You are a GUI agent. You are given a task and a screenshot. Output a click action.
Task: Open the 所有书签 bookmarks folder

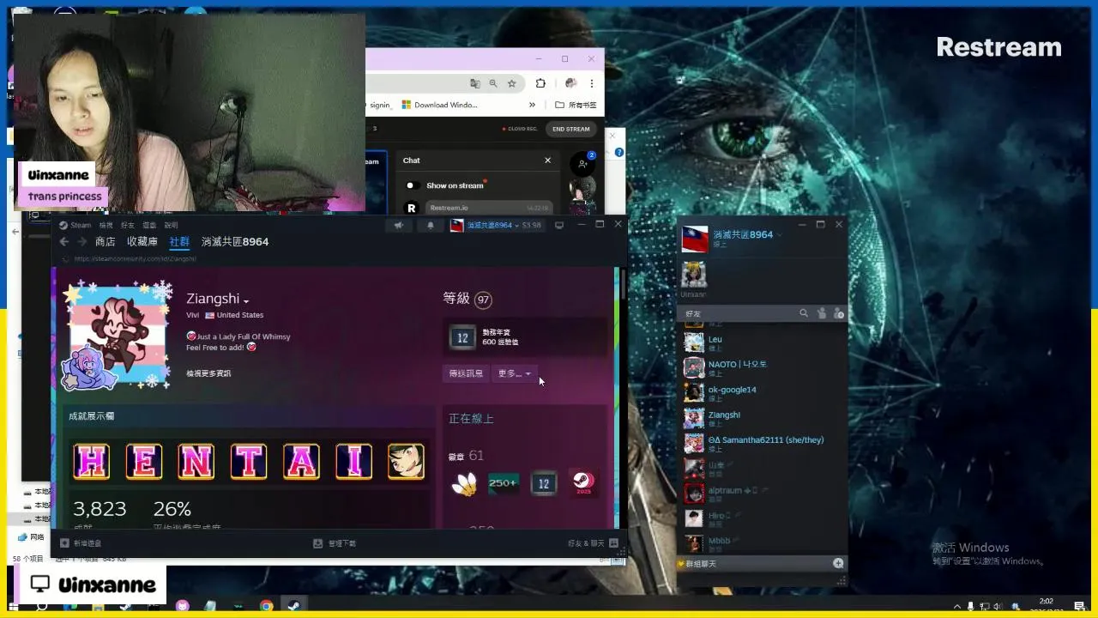(x=576, y=105)
